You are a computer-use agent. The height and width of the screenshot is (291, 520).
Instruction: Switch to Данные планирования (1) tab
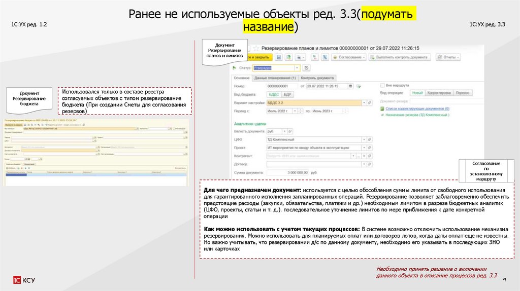point(275,78)
